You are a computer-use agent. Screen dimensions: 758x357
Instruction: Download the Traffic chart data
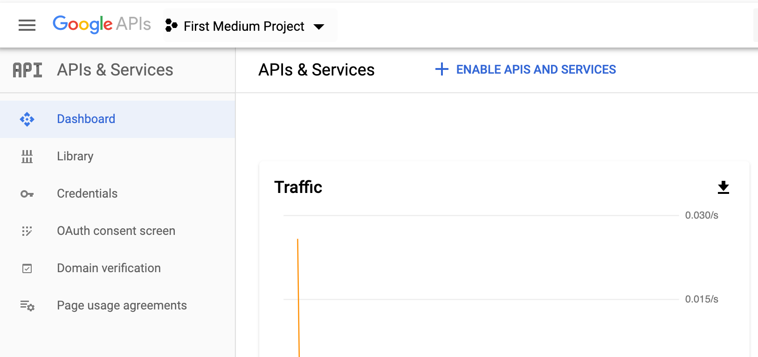click(724, 187)
